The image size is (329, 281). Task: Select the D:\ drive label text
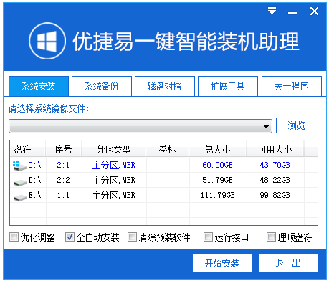(x=34, y=180)
